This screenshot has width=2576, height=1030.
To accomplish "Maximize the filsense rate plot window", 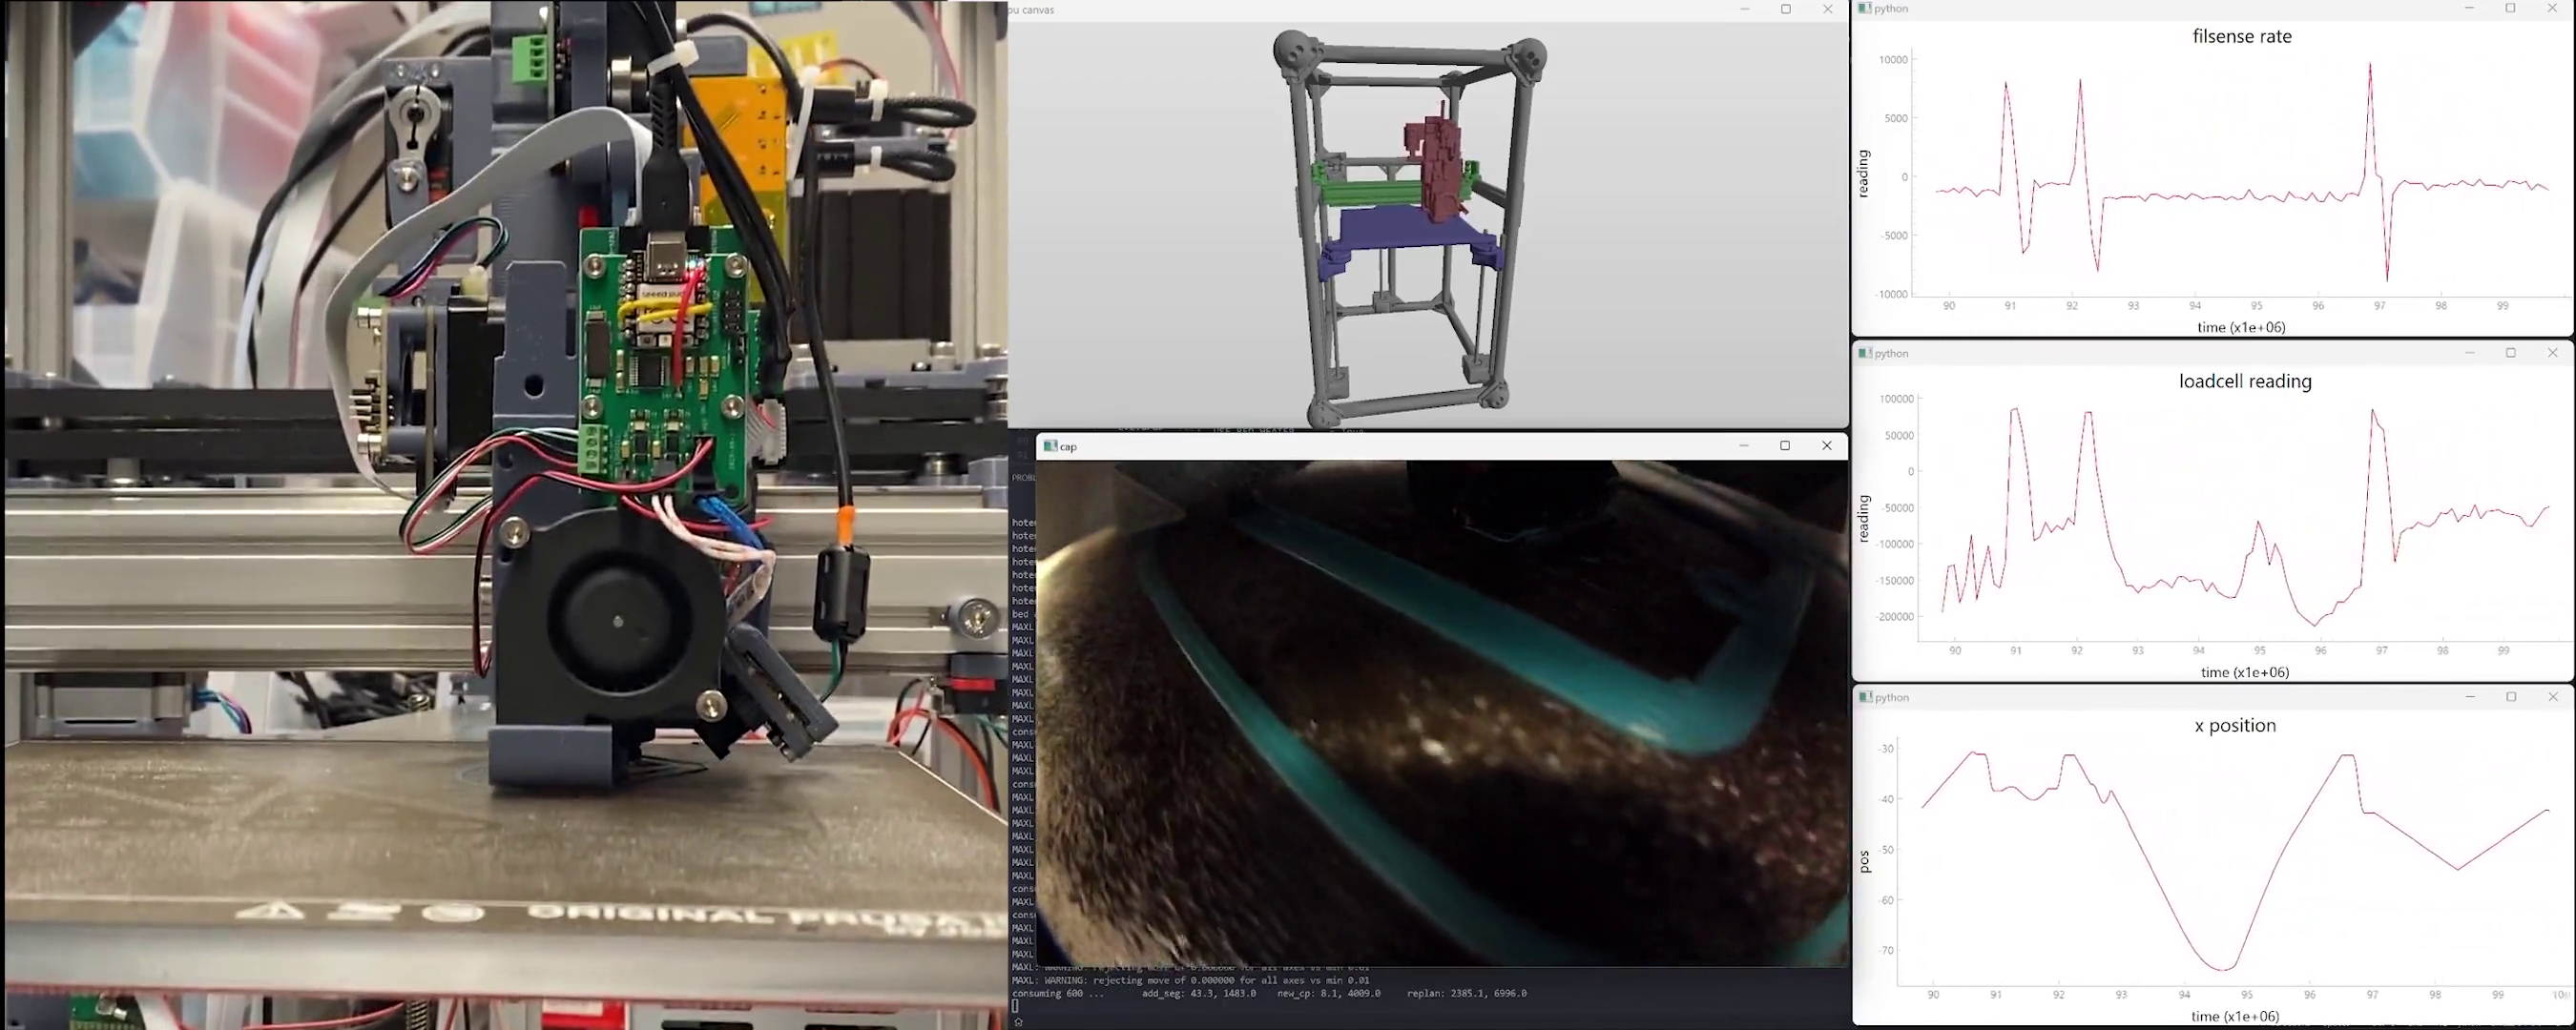I will pyautogui.click(x=2510, y=8).
